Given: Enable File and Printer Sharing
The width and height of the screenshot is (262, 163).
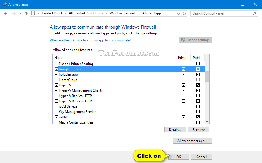Looking at the screenshot, I should pos(56,64).
